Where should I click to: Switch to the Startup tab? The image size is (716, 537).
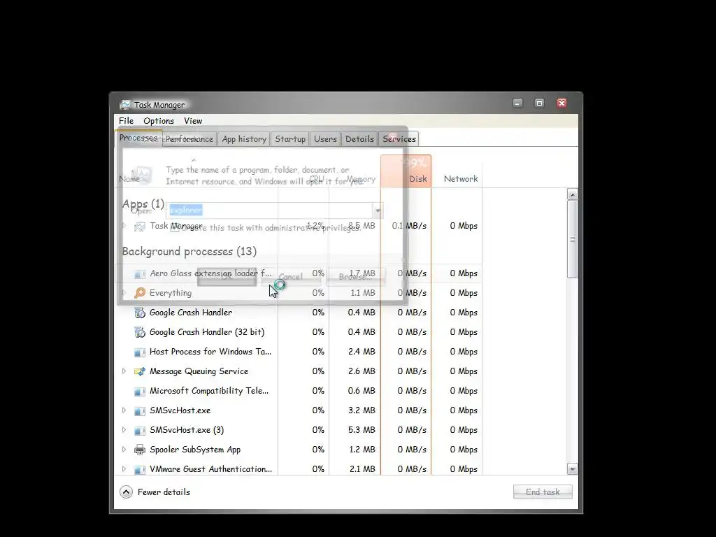(x=290, y=139)
